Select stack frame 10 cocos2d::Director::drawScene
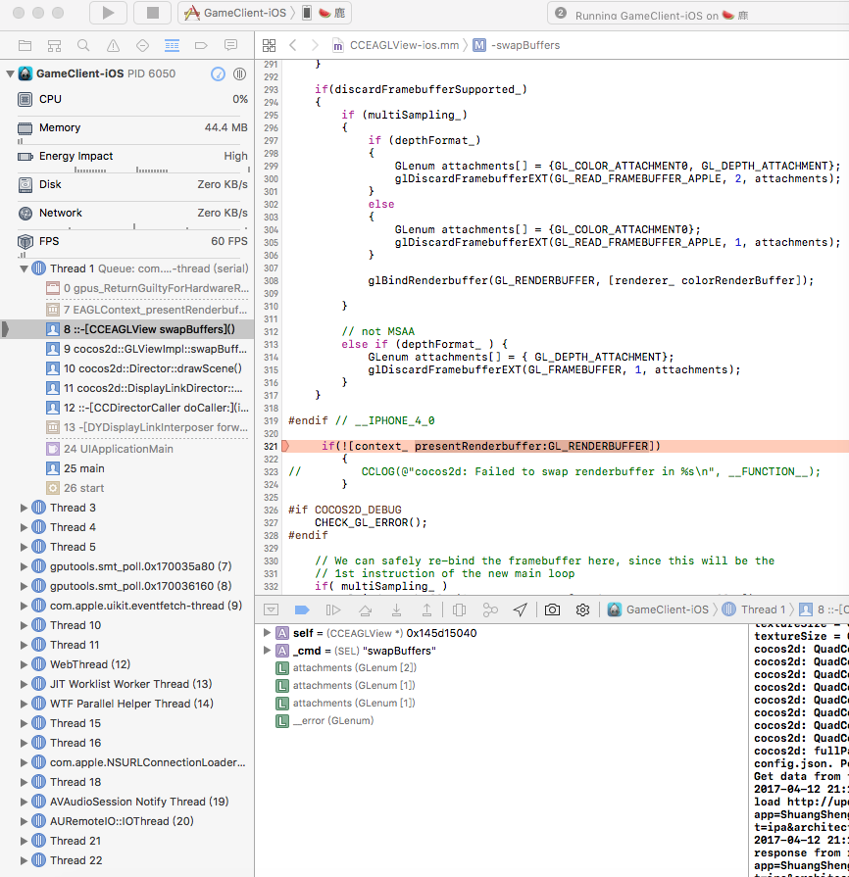849x877 pixels. coord(145,368)
